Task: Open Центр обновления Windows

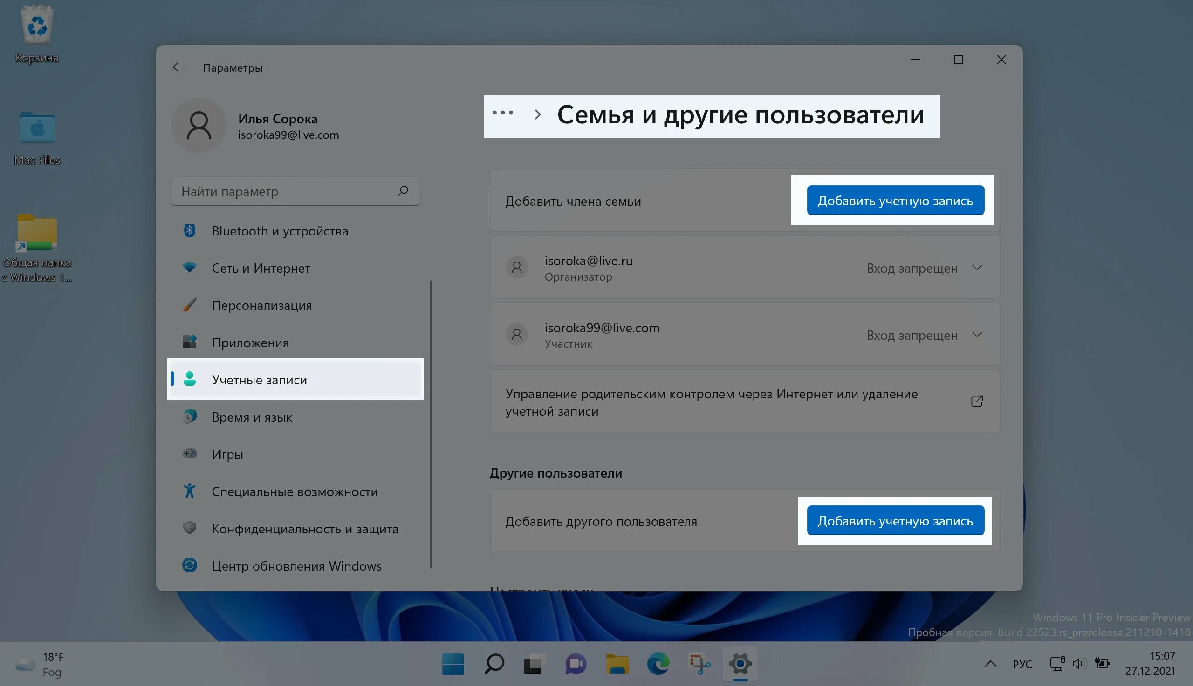Action: click(296, 566)
